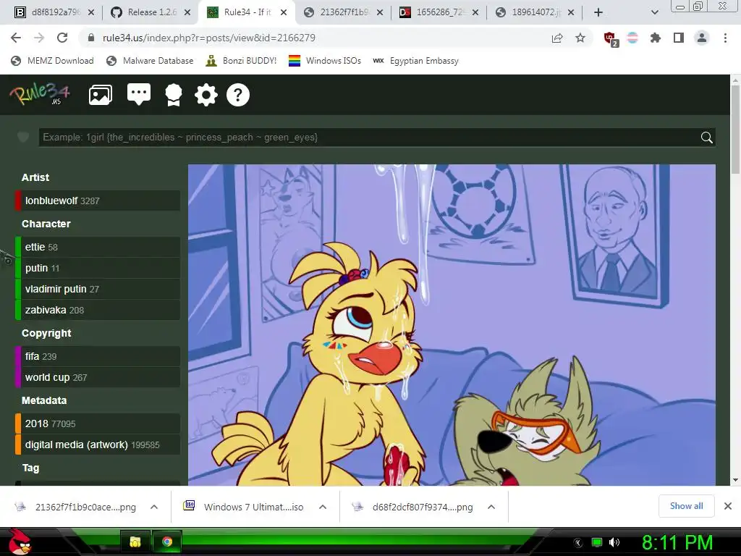Open the MEMZ Download bookmark

tap(52, 61)
